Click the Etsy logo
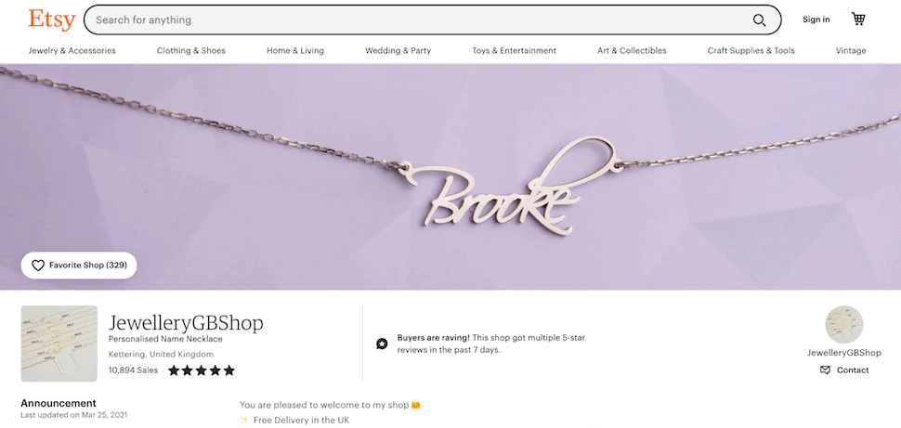Image resolution: width=901 pixels, height=428 pixels. click(52, 19)
